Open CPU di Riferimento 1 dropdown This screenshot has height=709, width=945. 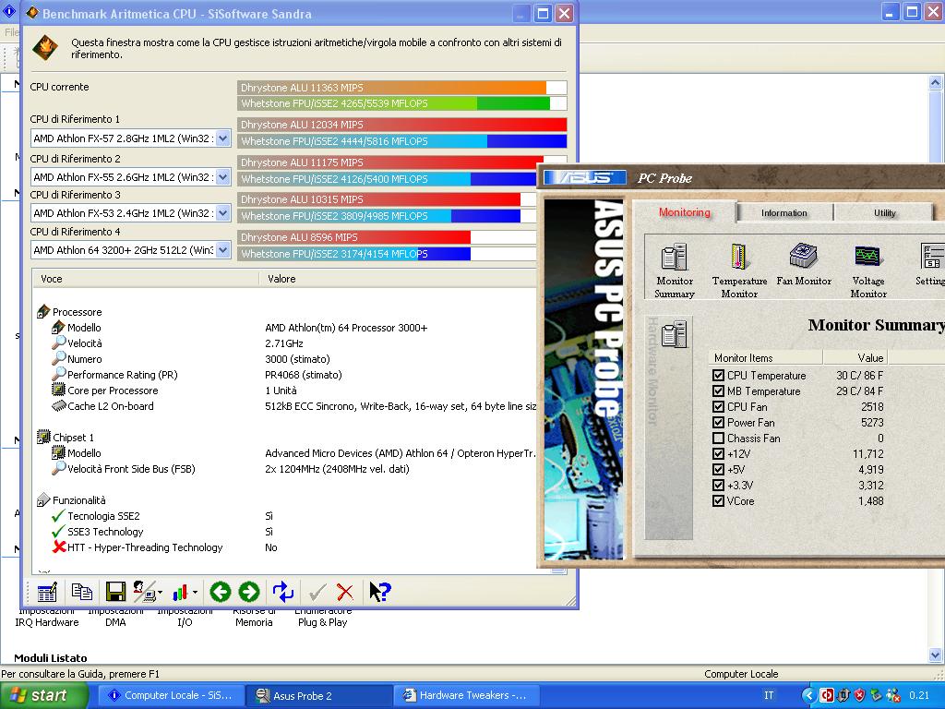(x=222, y=138)
